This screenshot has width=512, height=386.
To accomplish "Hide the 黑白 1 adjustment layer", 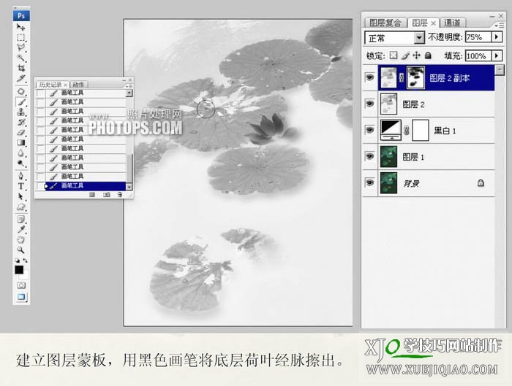I will tap(369, 131).
